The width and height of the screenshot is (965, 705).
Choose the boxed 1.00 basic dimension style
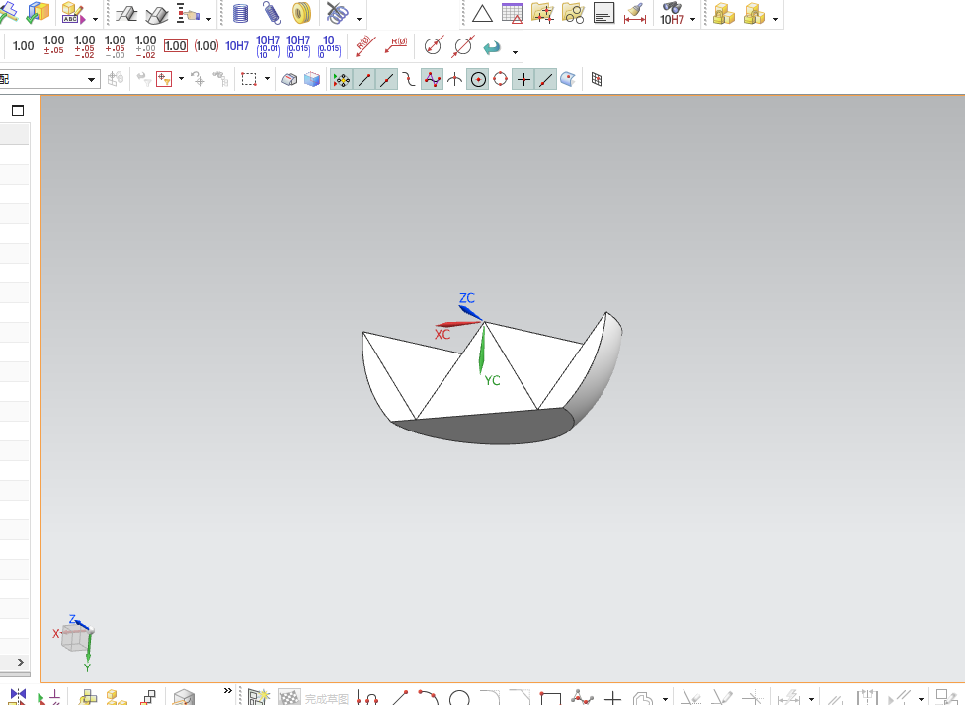[176, 46]
